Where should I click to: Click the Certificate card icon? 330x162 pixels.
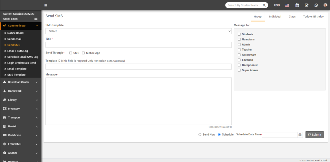(5, 135)
